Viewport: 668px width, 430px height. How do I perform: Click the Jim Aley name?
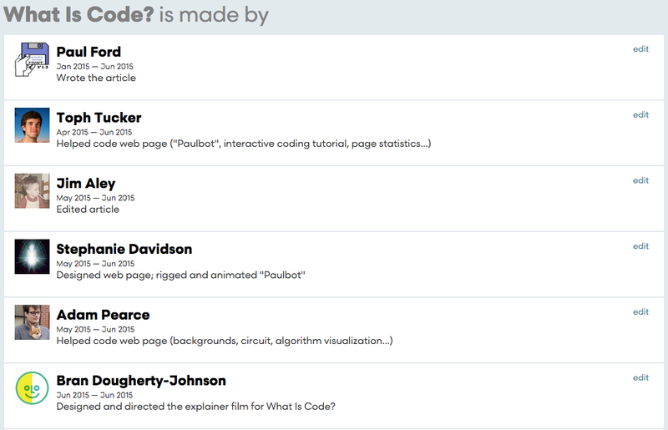point(86,184)
